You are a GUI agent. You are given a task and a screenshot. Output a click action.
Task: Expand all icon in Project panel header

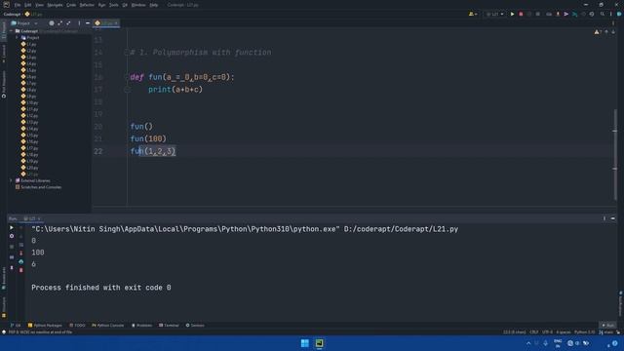coord(60,23)
